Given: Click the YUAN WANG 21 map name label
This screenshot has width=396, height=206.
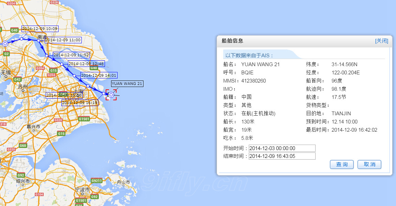Looking at the screenshot, I should pos(127,84).
